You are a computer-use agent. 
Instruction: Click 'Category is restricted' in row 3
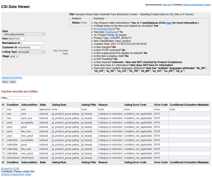(110, 118)
